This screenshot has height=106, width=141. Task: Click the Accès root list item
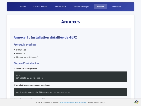pos(21,53)
